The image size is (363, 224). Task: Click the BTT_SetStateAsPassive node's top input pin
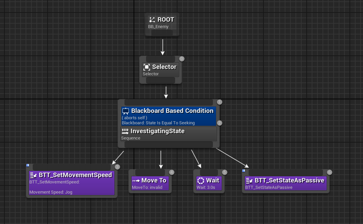point(286,173)
